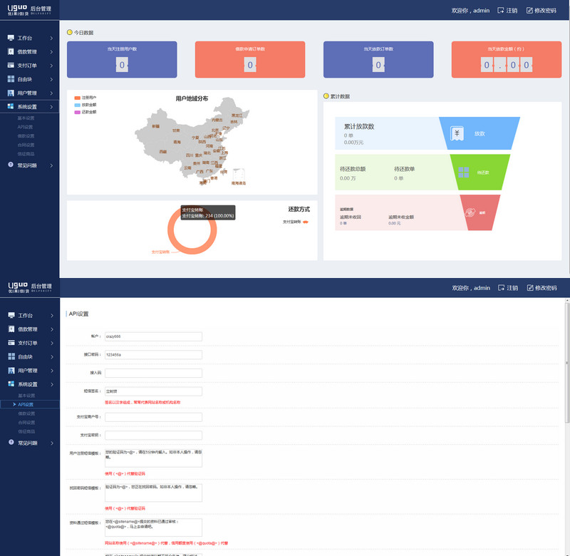Click the empty 接入码 input field
This screenshot has height=556, width=570.
[153, 373]
